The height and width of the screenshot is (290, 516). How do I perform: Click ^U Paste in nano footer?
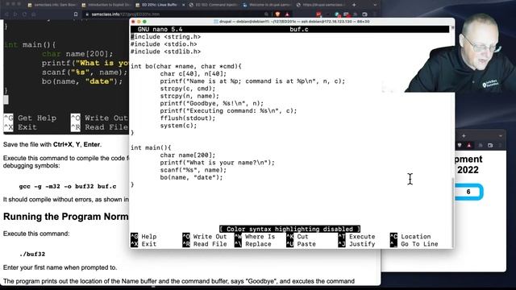click(x=301, y=244)
